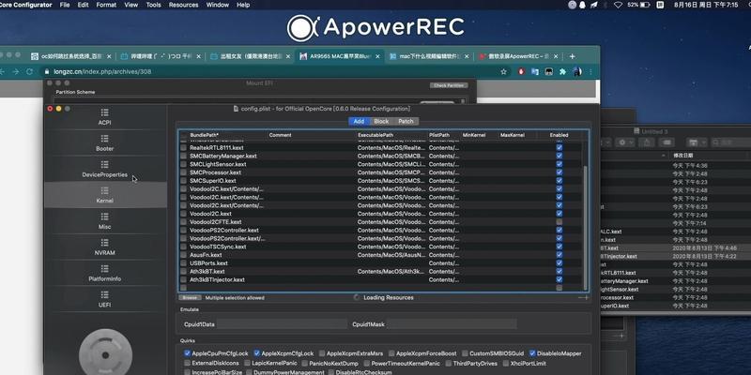751x375 pixels.
Task: Click the Chrome forward arrow
Action: [16, 72]
